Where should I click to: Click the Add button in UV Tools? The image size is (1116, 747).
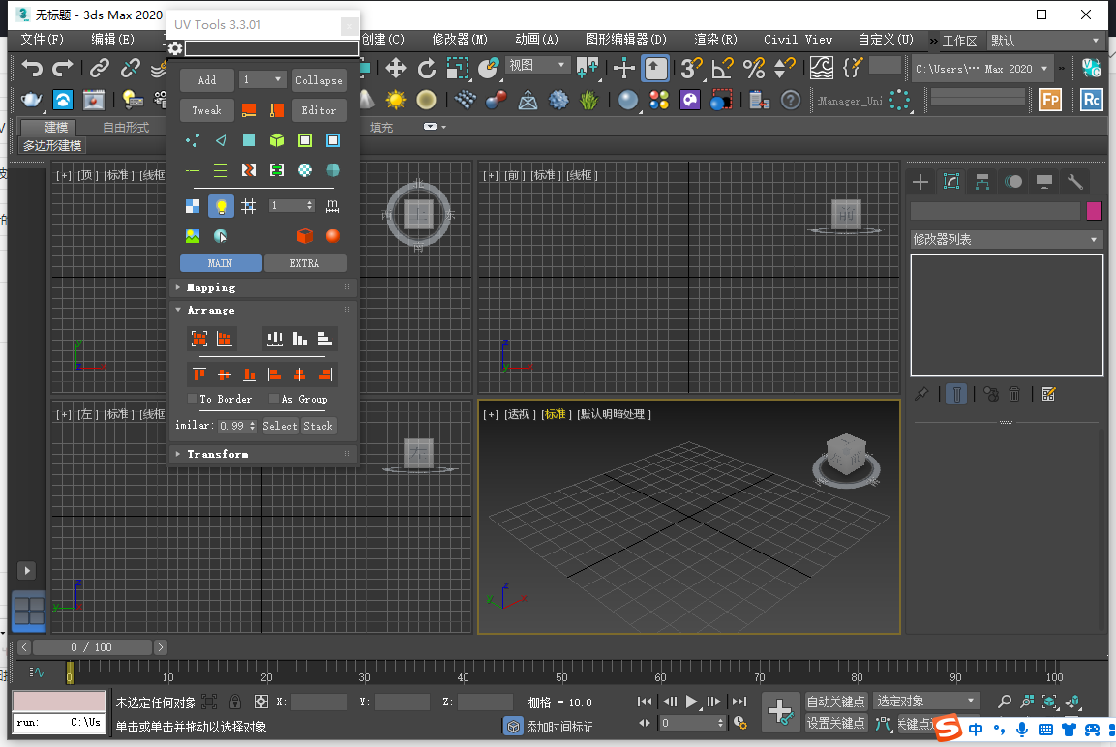click(x=207, y=80)
